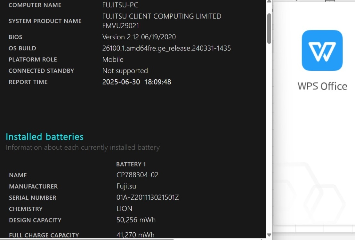Click the REPORT TIME label
355x240 pixels.
(x=28, y=82)
